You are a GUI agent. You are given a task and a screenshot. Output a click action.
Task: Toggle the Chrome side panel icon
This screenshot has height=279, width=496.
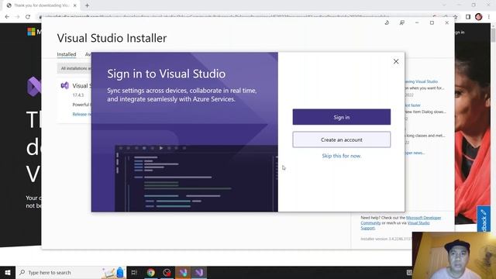(468, 17)
